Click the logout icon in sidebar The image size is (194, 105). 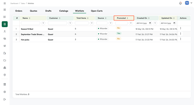coord(5,99)
